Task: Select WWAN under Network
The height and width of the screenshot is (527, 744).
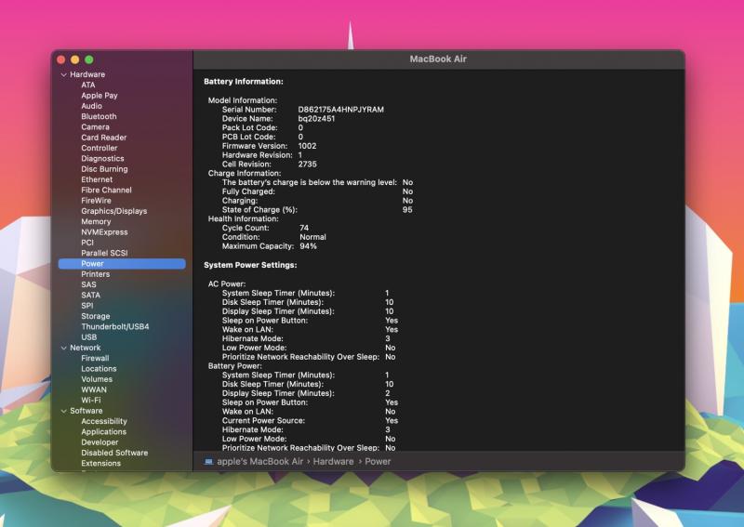Action: tap(94, 389)
